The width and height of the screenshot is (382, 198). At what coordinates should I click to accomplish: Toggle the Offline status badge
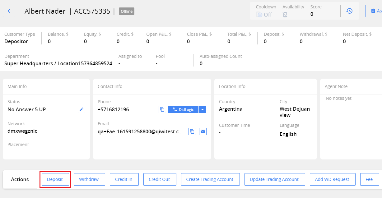coord(126,11)
